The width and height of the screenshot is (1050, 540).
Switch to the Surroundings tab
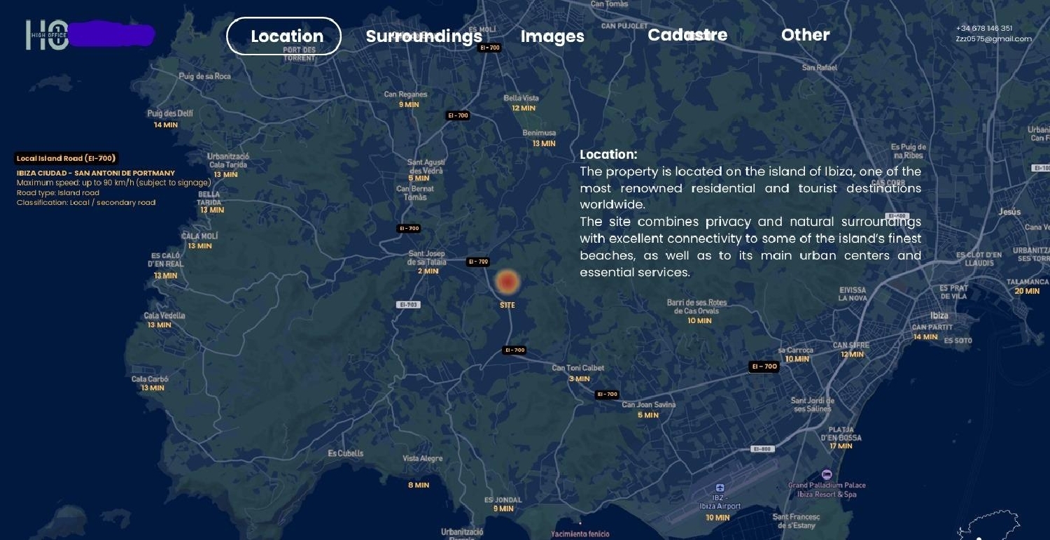423,36
